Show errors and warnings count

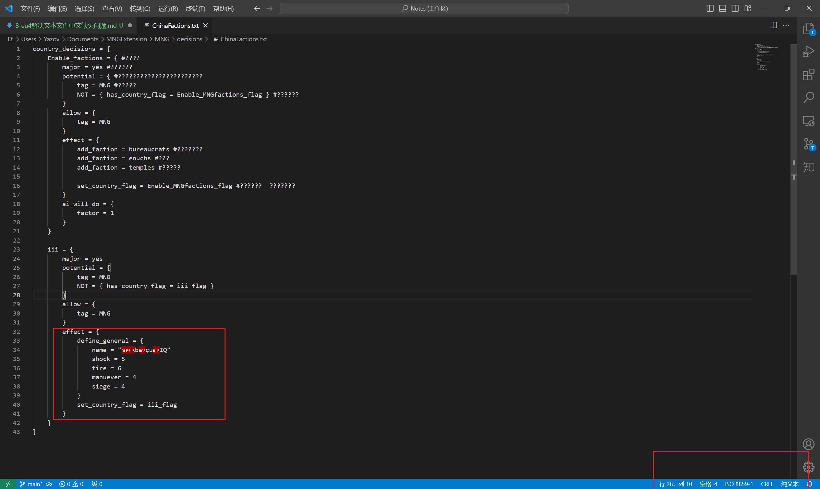pyautogui.click(x=71, y=484)
